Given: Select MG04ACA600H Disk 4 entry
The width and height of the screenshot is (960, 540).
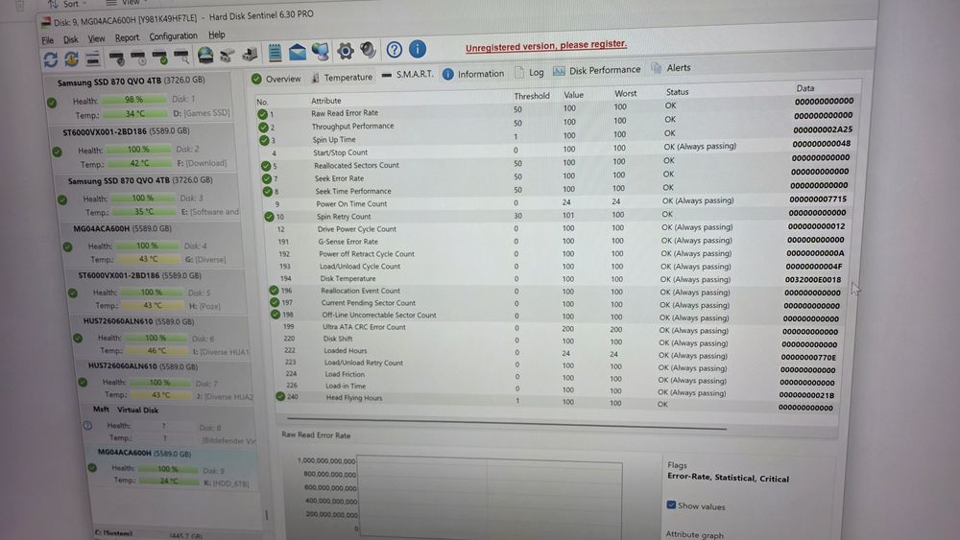Looking at the screenshot, I should click(153, 245).
